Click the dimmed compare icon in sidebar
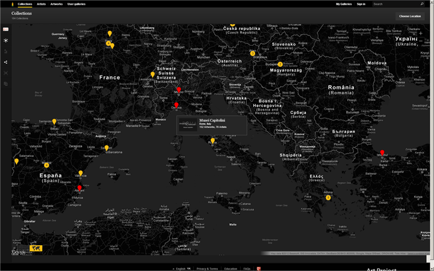434x271 pixels. pyautogui.click(x=5, y=84)
